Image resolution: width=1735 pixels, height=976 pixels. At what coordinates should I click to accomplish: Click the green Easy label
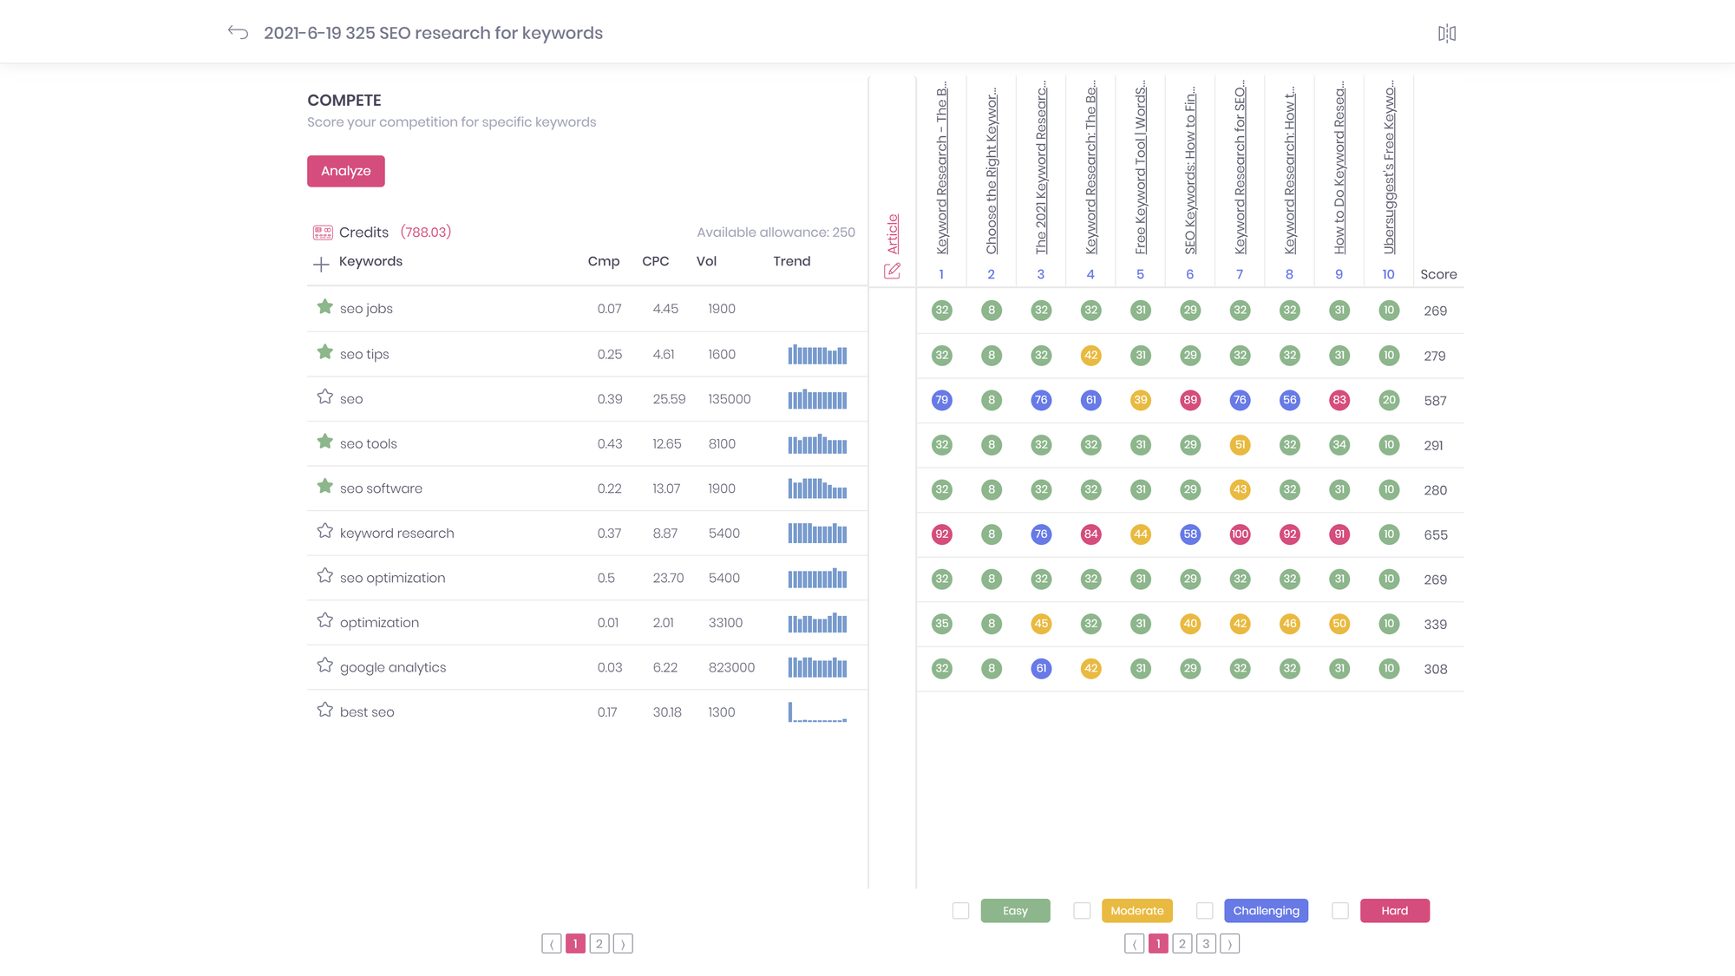(1015, 911)
